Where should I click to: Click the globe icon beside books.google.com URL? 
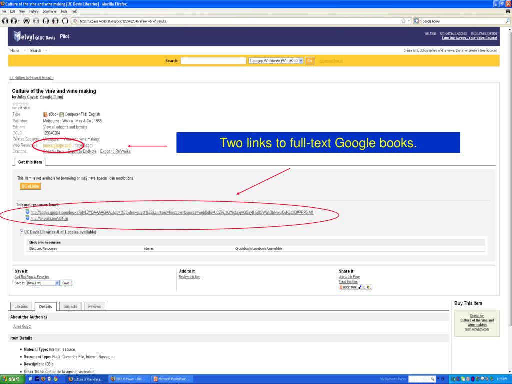pos(28,212)
